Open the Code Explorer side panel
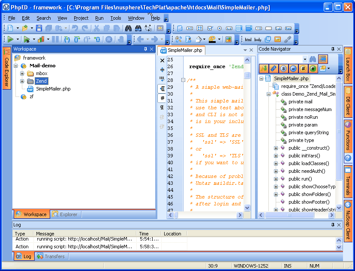 6,68
